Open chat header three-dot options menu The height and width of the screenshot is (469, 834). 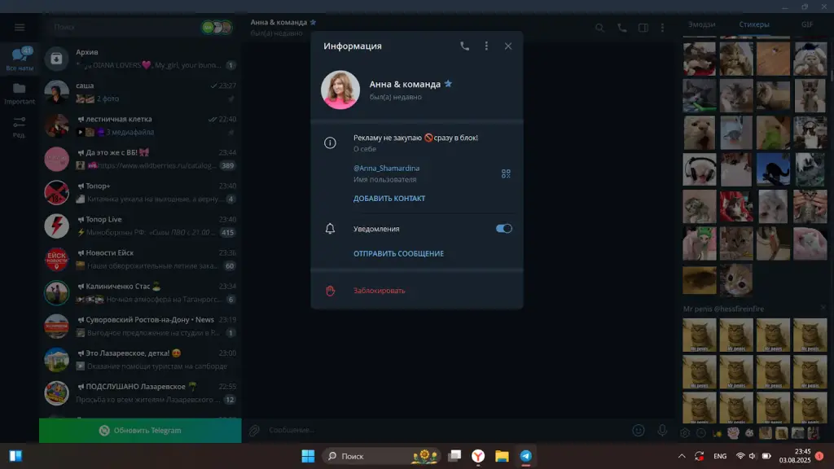tap(662, 28)
